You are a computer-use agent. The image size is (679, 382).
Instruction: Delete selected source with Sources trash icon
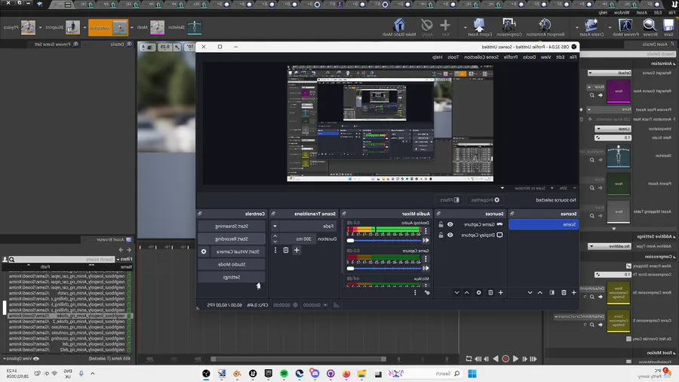490,293
